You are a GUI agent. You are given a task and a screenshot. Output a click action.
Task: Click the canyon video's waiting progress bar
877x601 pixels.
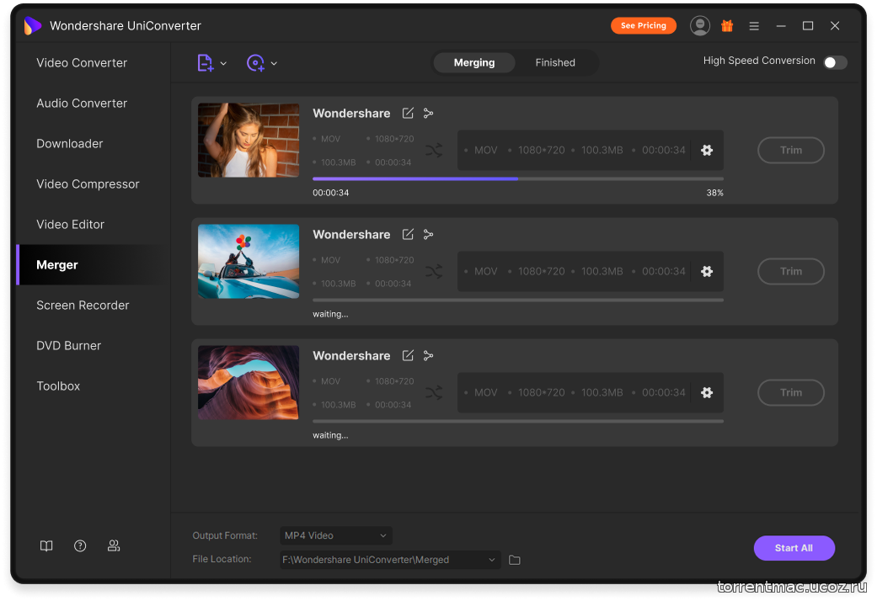pos(518,421)
